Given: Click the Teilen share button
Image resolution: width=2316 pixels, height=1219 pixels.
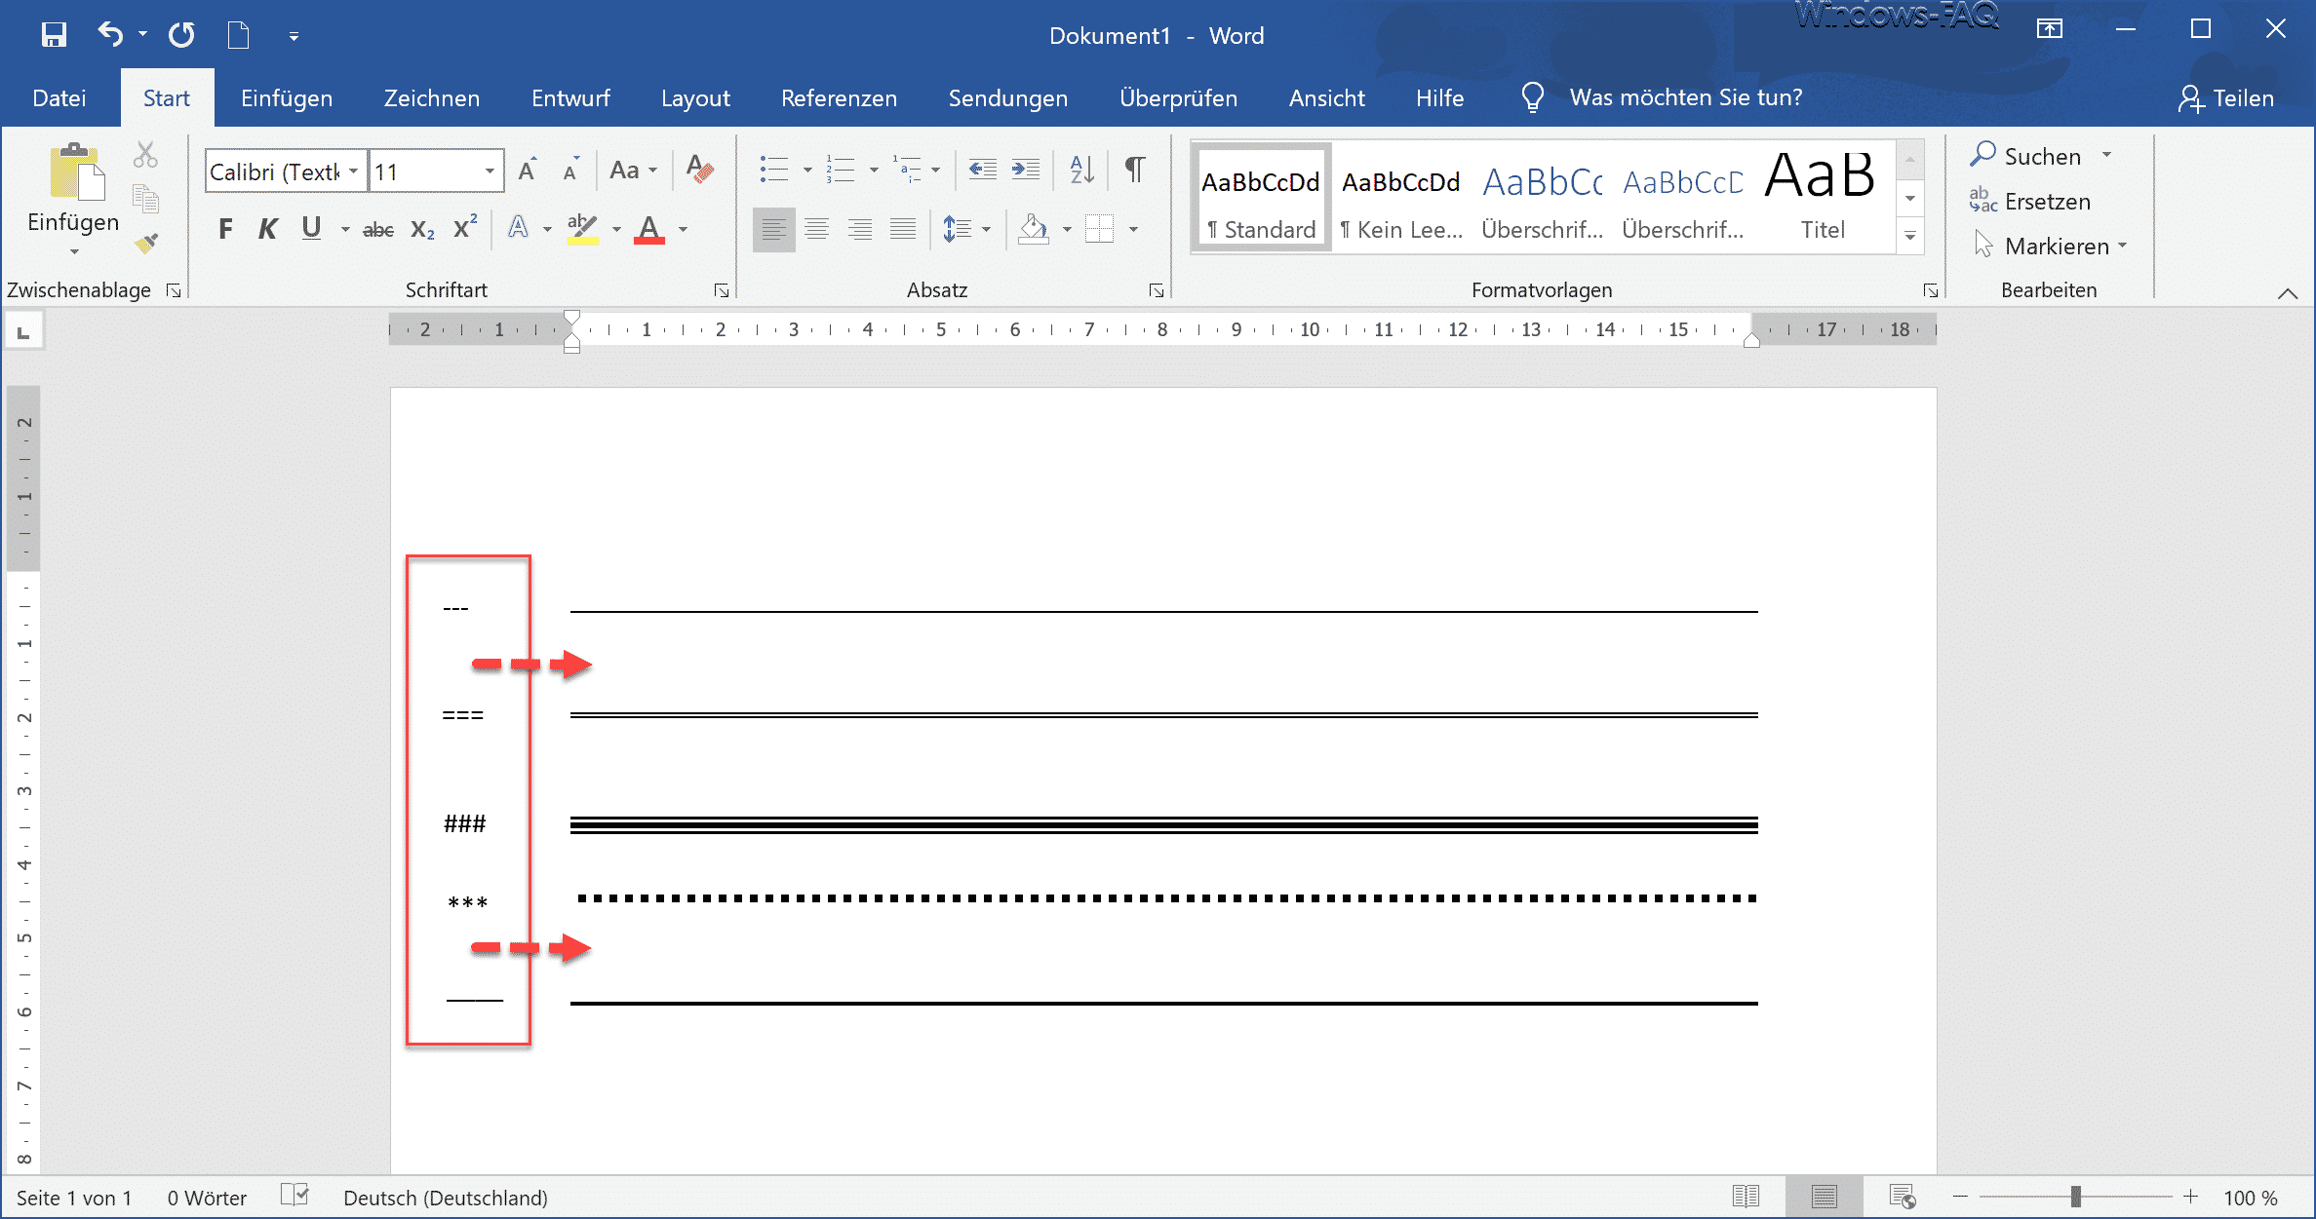Looking at the screenshot, I should 2225,98.
